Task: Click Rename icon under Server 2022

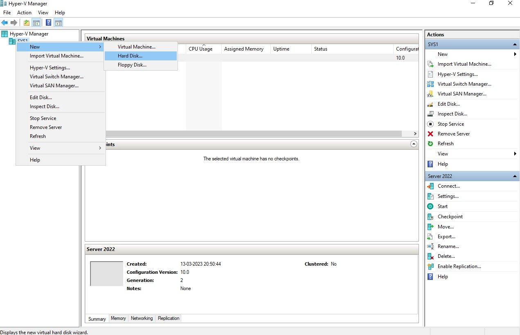Action: click(x=430, y=246)
